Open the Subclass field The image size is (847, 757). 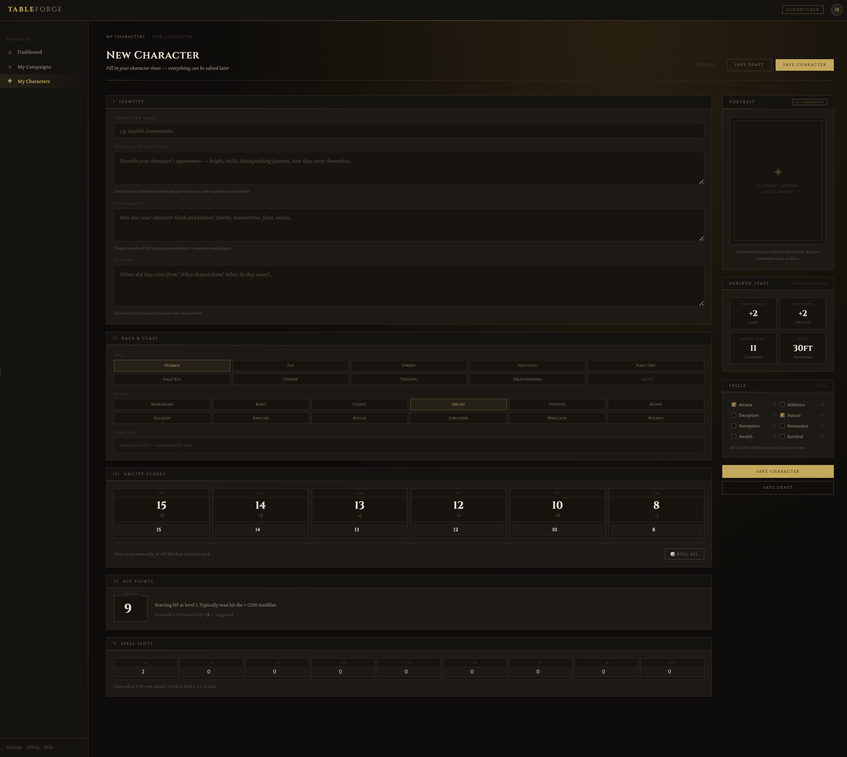click(x=408, y=445)
